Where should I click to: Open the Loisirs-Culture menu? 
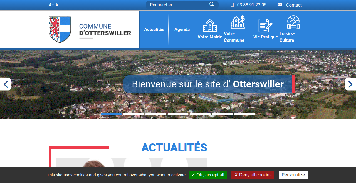pyautogui.click(x=287, y=37)
